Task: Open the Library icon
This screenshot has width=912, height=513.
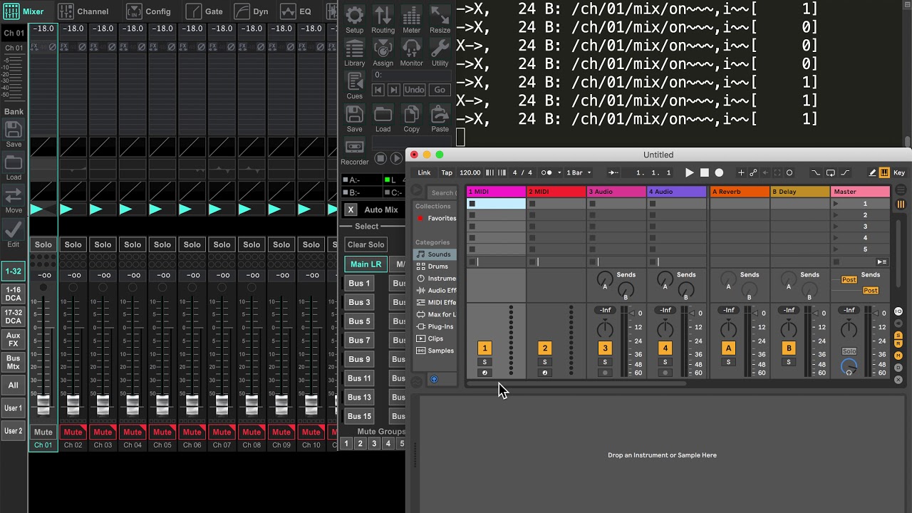Action: [x=354, y=53]
